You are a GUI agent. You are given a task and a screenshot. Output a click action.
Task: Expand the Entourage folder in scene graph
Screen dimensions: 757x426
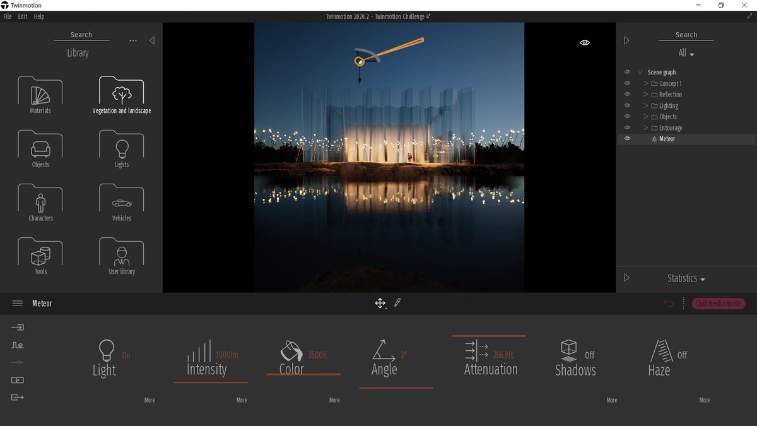(x=646, y=127)
